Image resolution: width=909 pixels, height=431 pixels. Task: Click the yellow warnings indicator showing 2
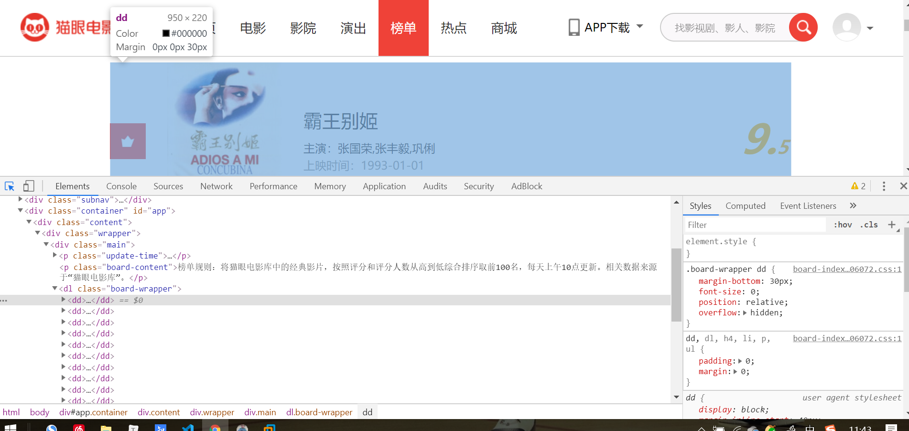click(x=858, y=186)
